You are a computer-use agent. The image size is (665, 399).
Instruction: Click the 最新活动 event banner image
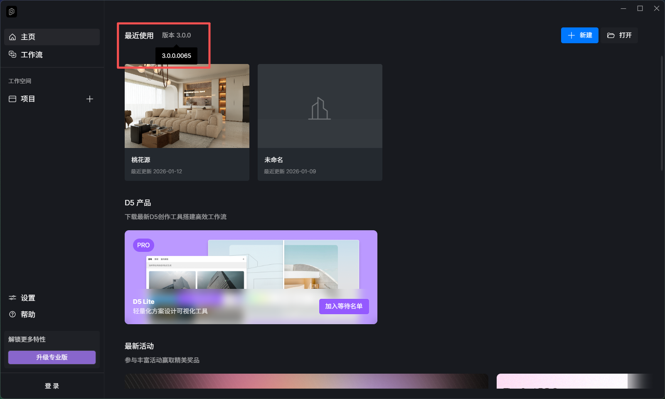pyautogui.click(x=306, y=381)
